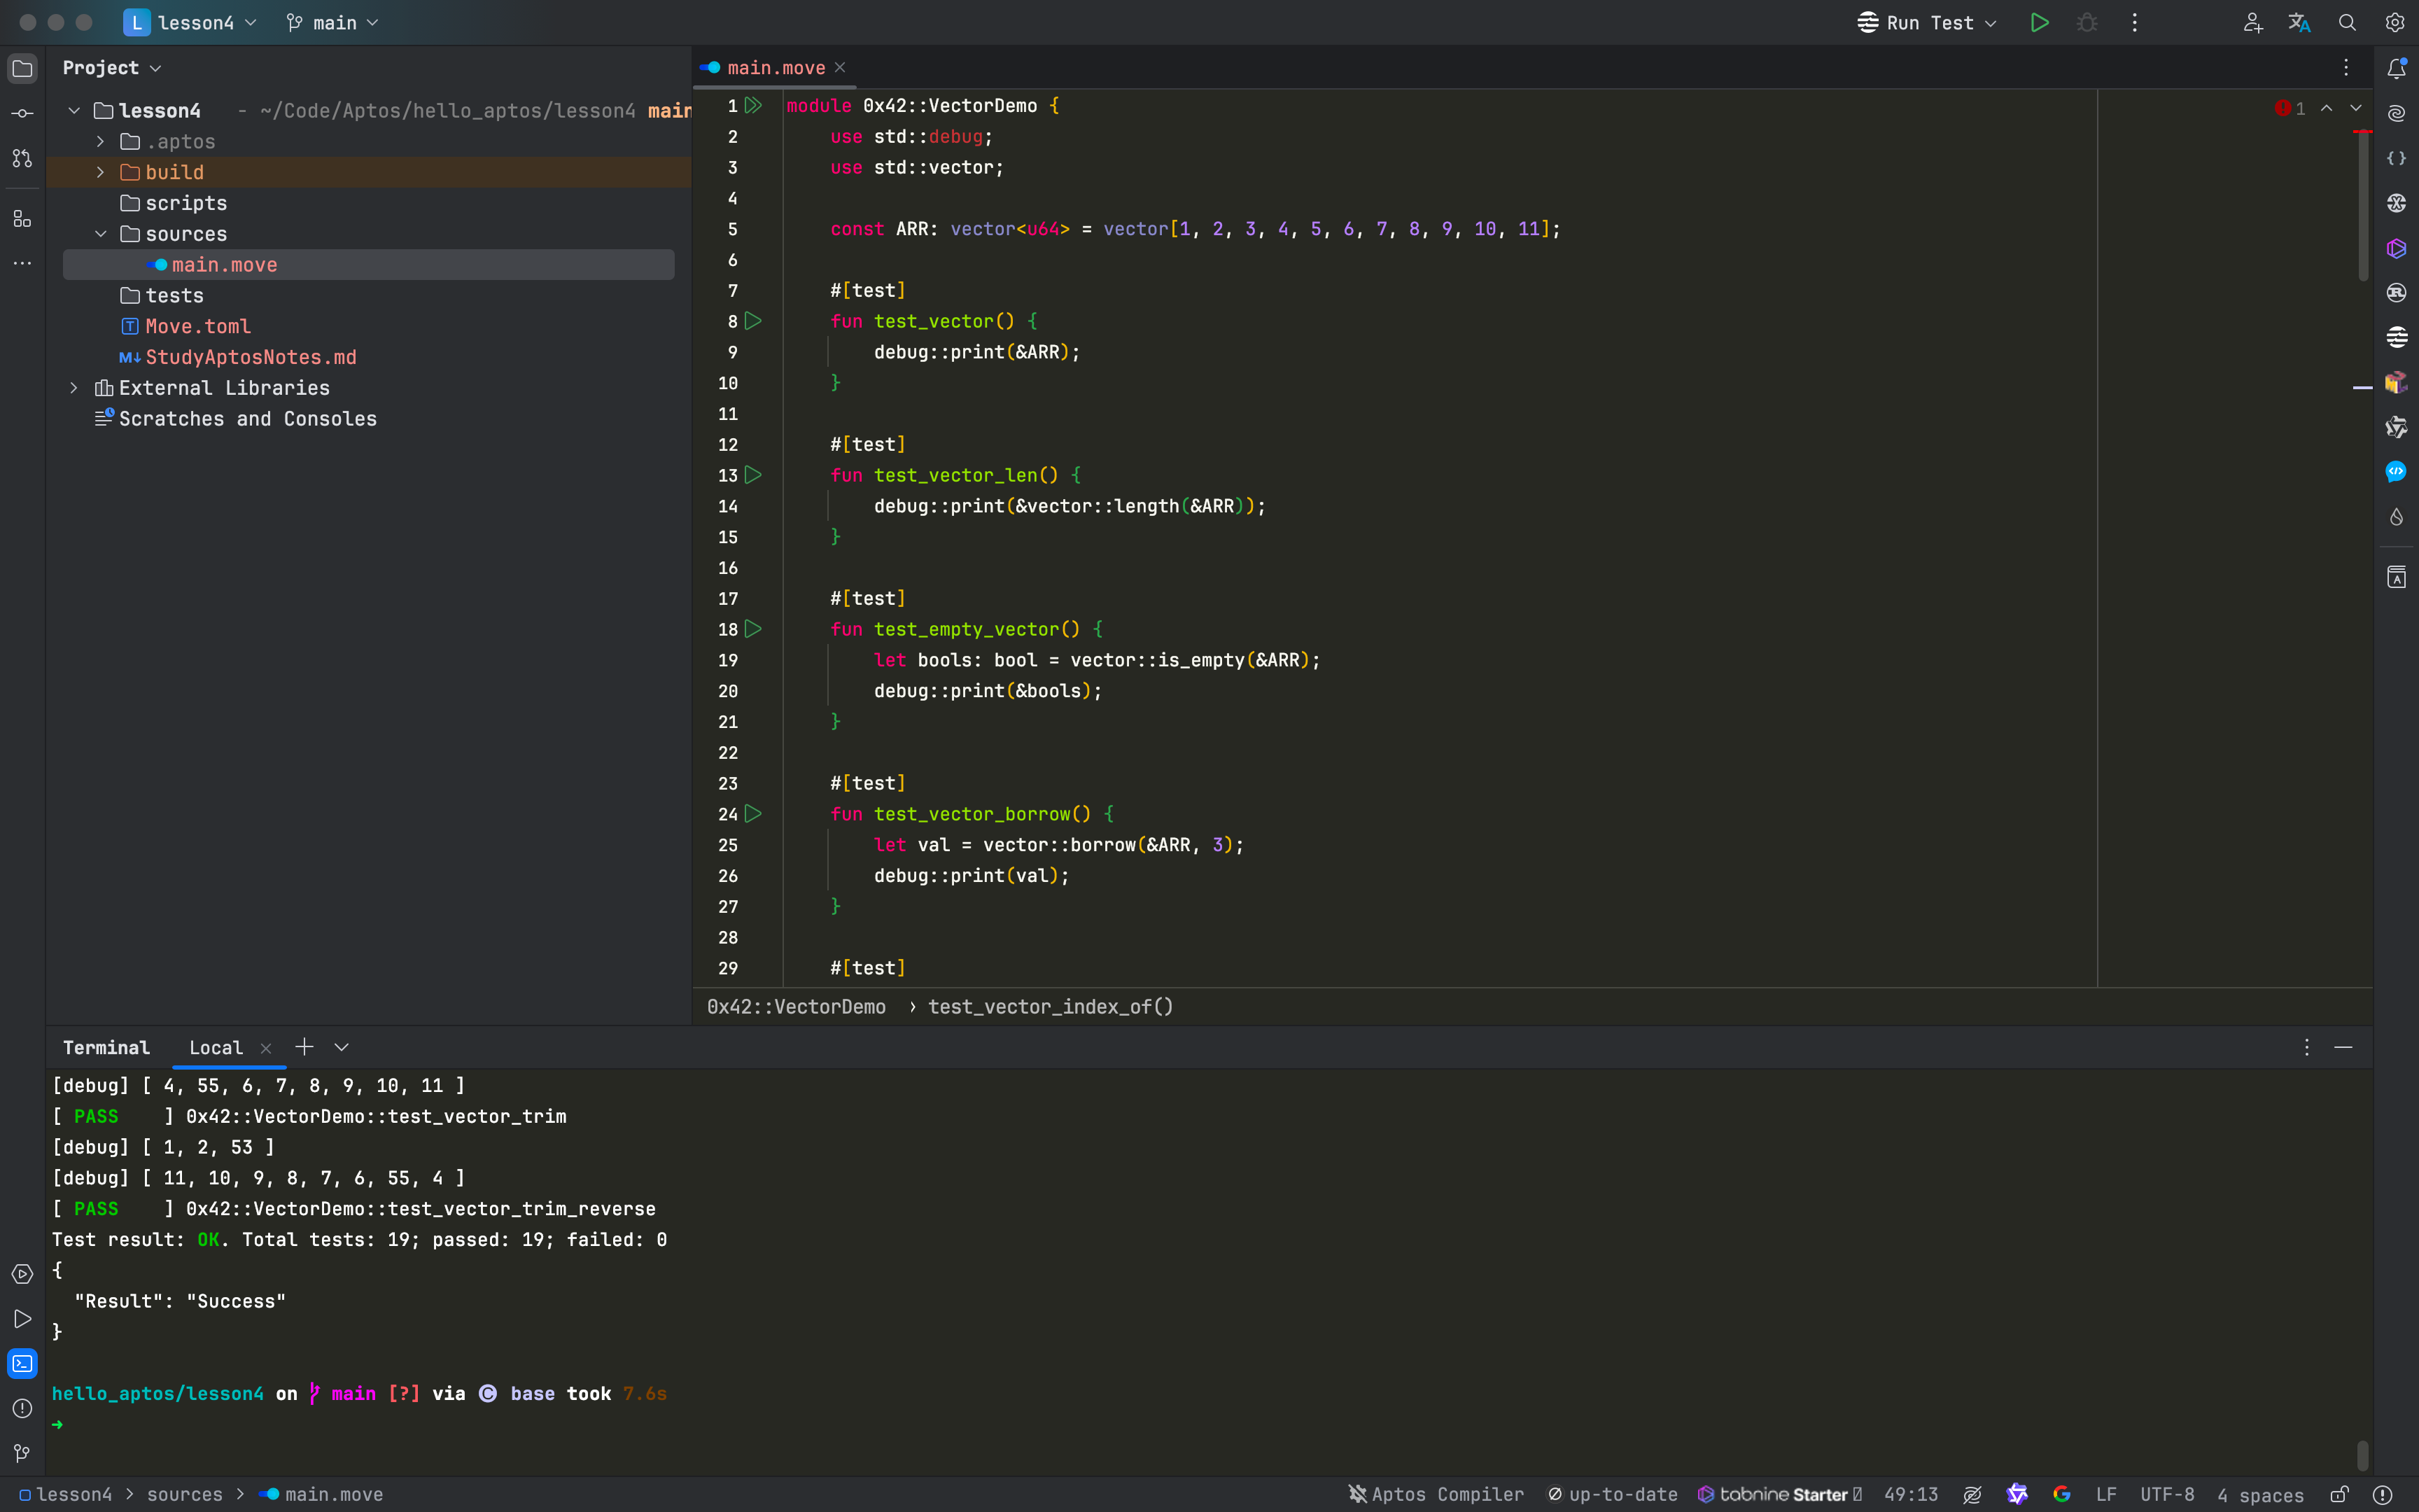2419x1512 pixels.
Task: Hide the terminal panel
Action: [x=2343, y=1047]
